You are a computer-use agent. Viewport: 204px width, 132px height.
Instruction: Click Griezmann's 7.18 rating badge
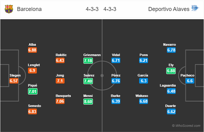[88, 61]
